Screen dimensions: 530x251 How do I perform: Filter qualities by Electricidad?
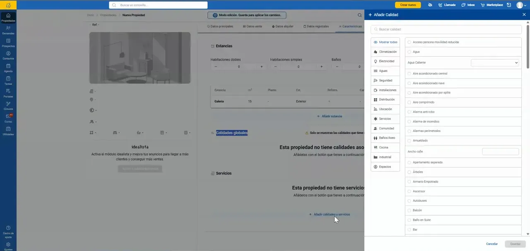(x=385, y=61)
